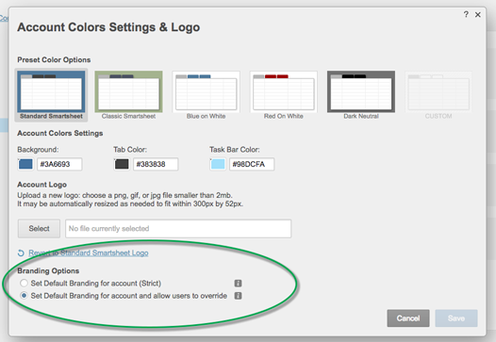The image size is (496, 342).
Task: Open info icon for Strict branding option
Action: [x=238, y=284]
